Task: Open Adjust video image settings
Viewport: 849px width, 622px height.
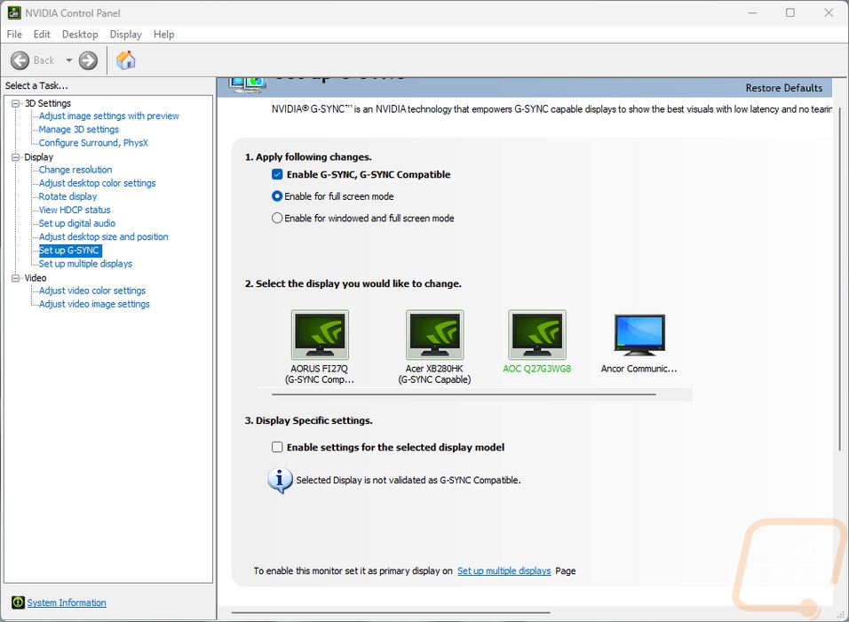Action: pyautogui.click(x=94, y=304)
